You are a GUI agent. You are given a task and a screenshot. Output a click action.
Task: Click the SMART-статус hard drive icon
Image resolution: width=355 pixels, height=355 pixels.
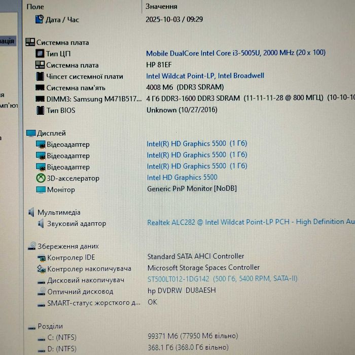tap(41, 305)
